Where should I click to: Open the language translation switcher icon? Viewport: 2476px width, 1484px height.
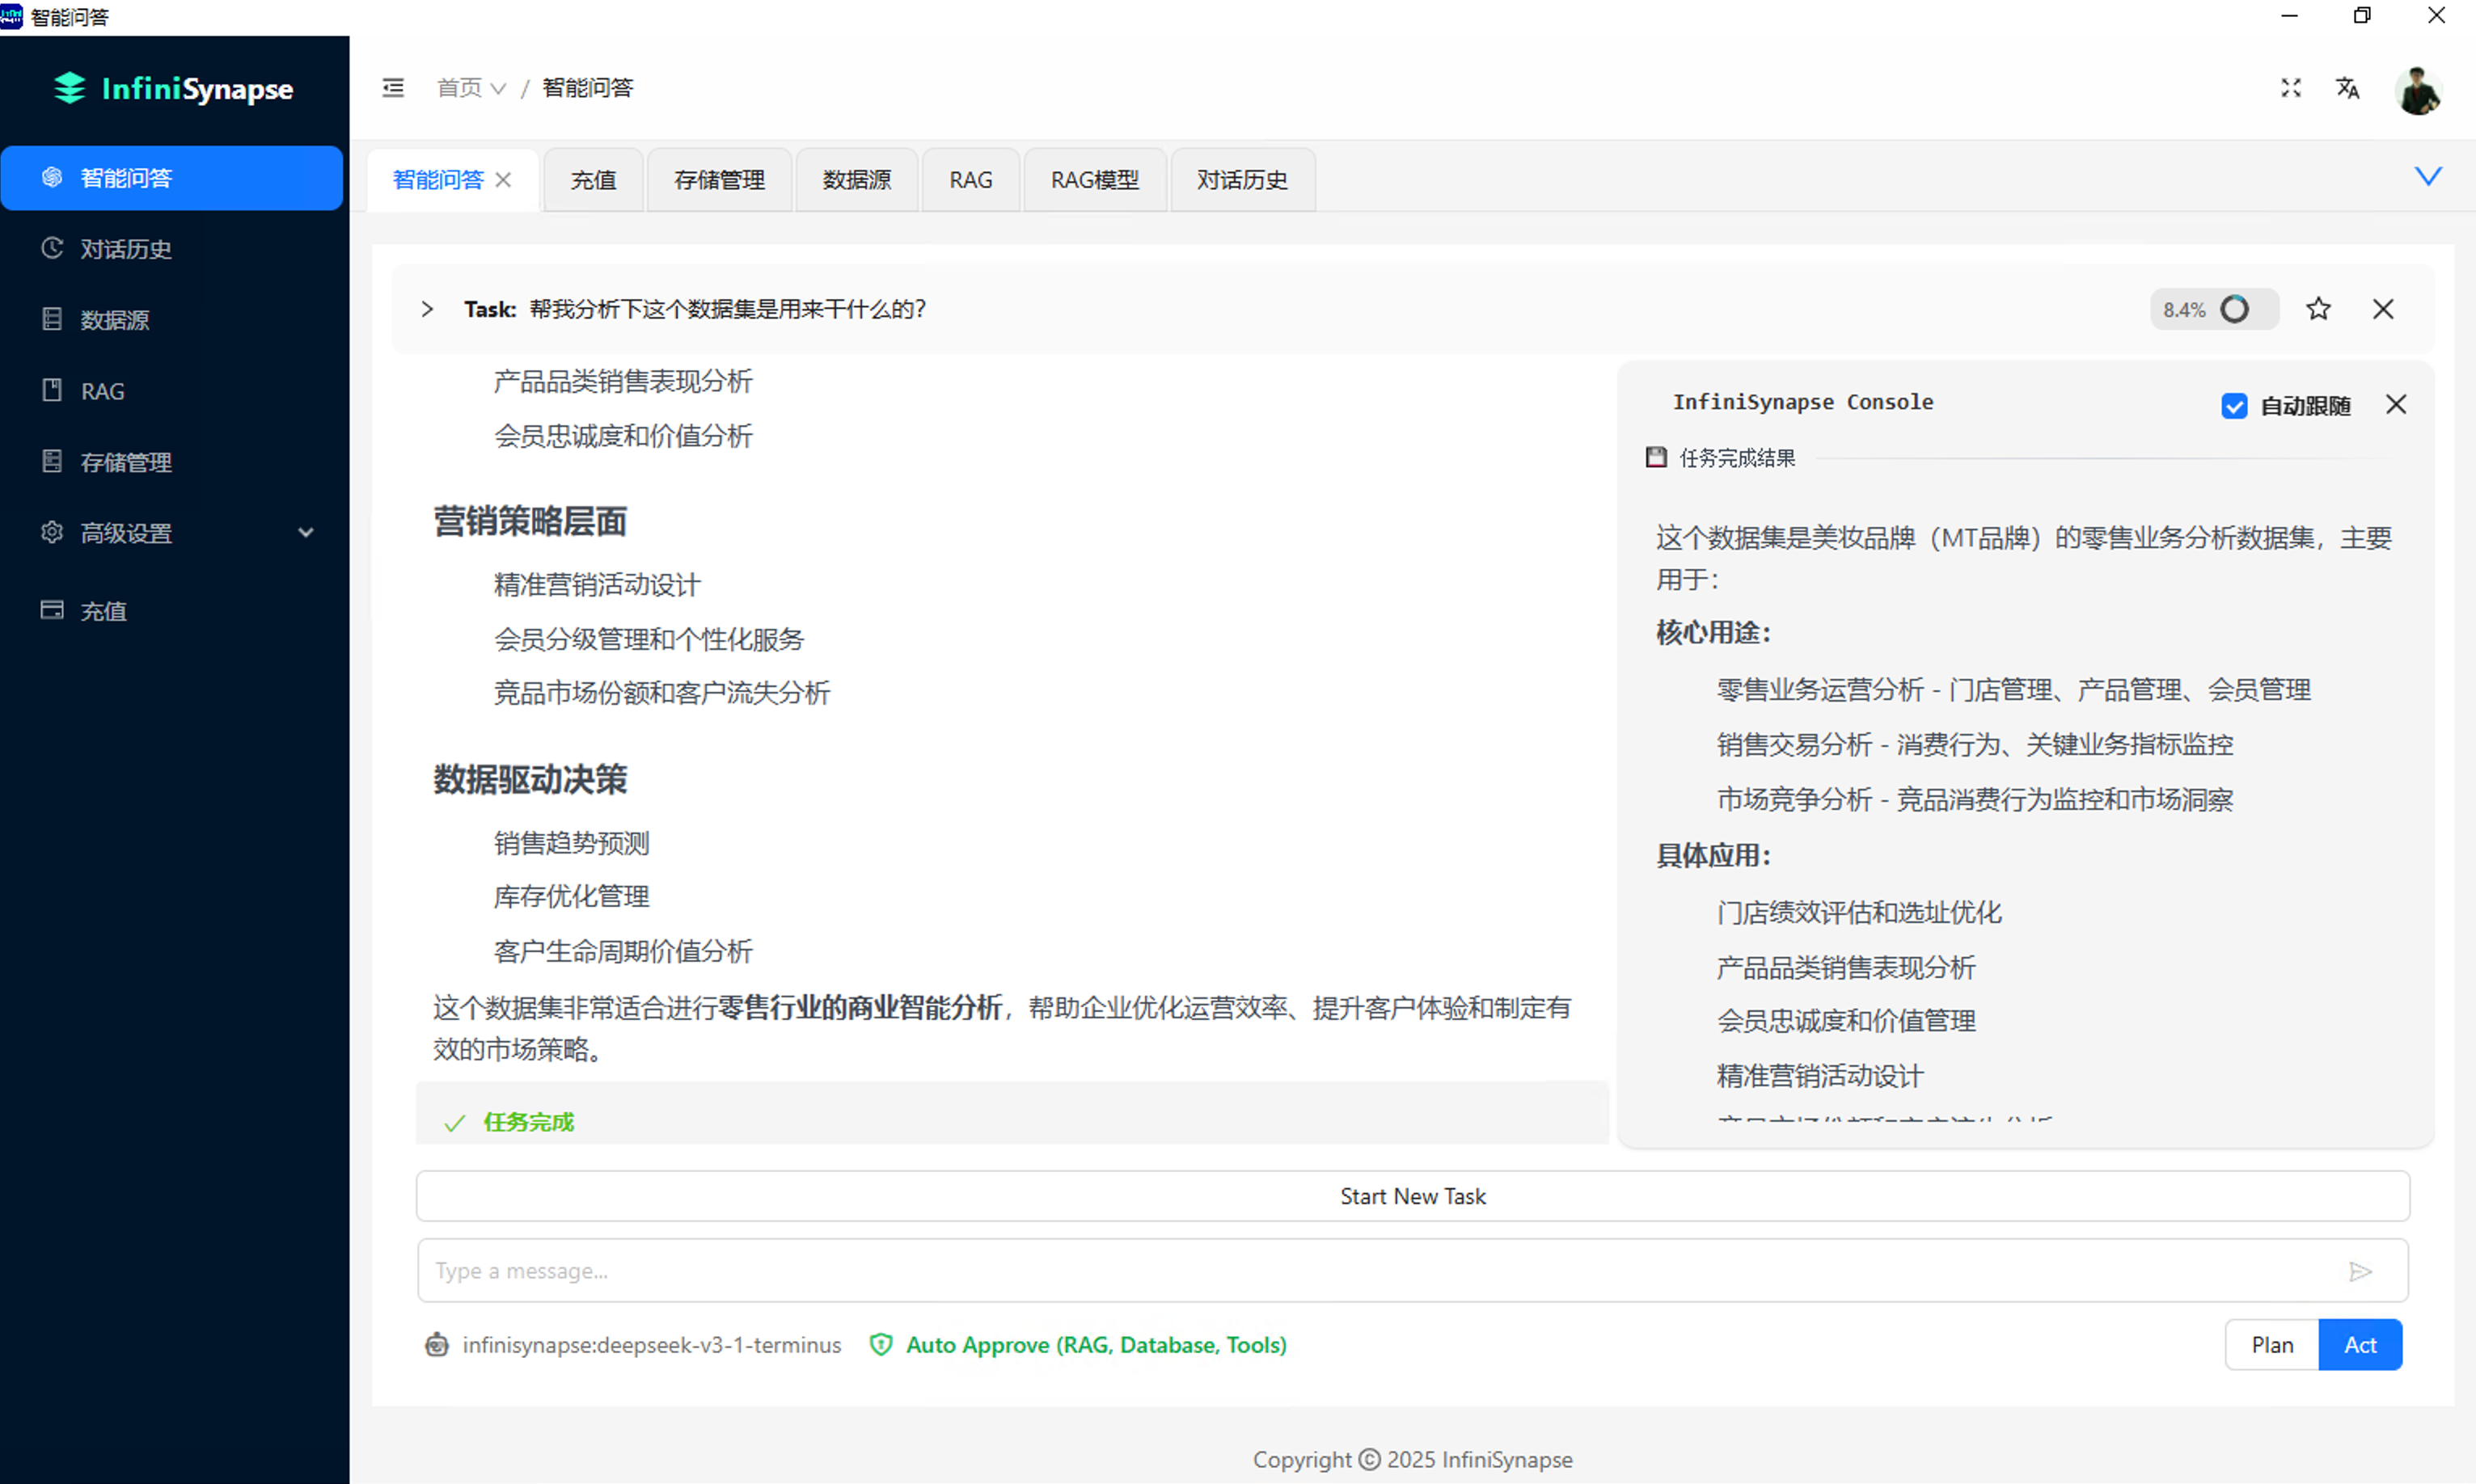tap(2347, 88)
